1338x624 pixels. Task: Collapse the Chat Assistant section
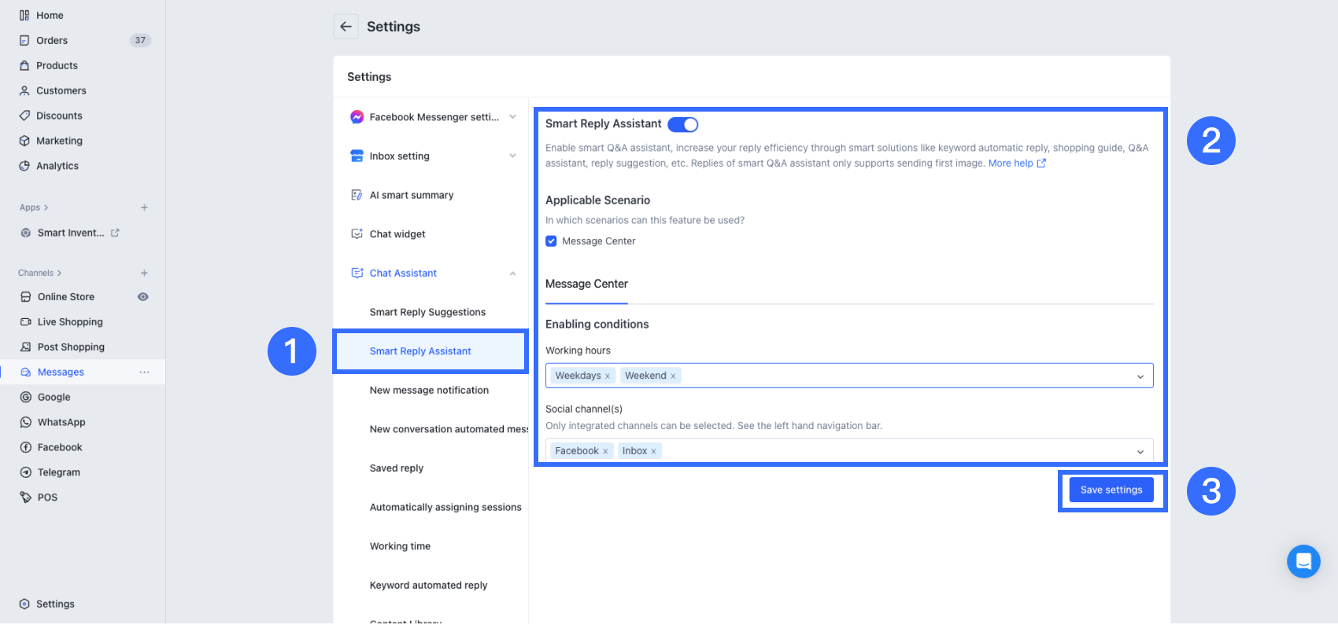(512, 273)
